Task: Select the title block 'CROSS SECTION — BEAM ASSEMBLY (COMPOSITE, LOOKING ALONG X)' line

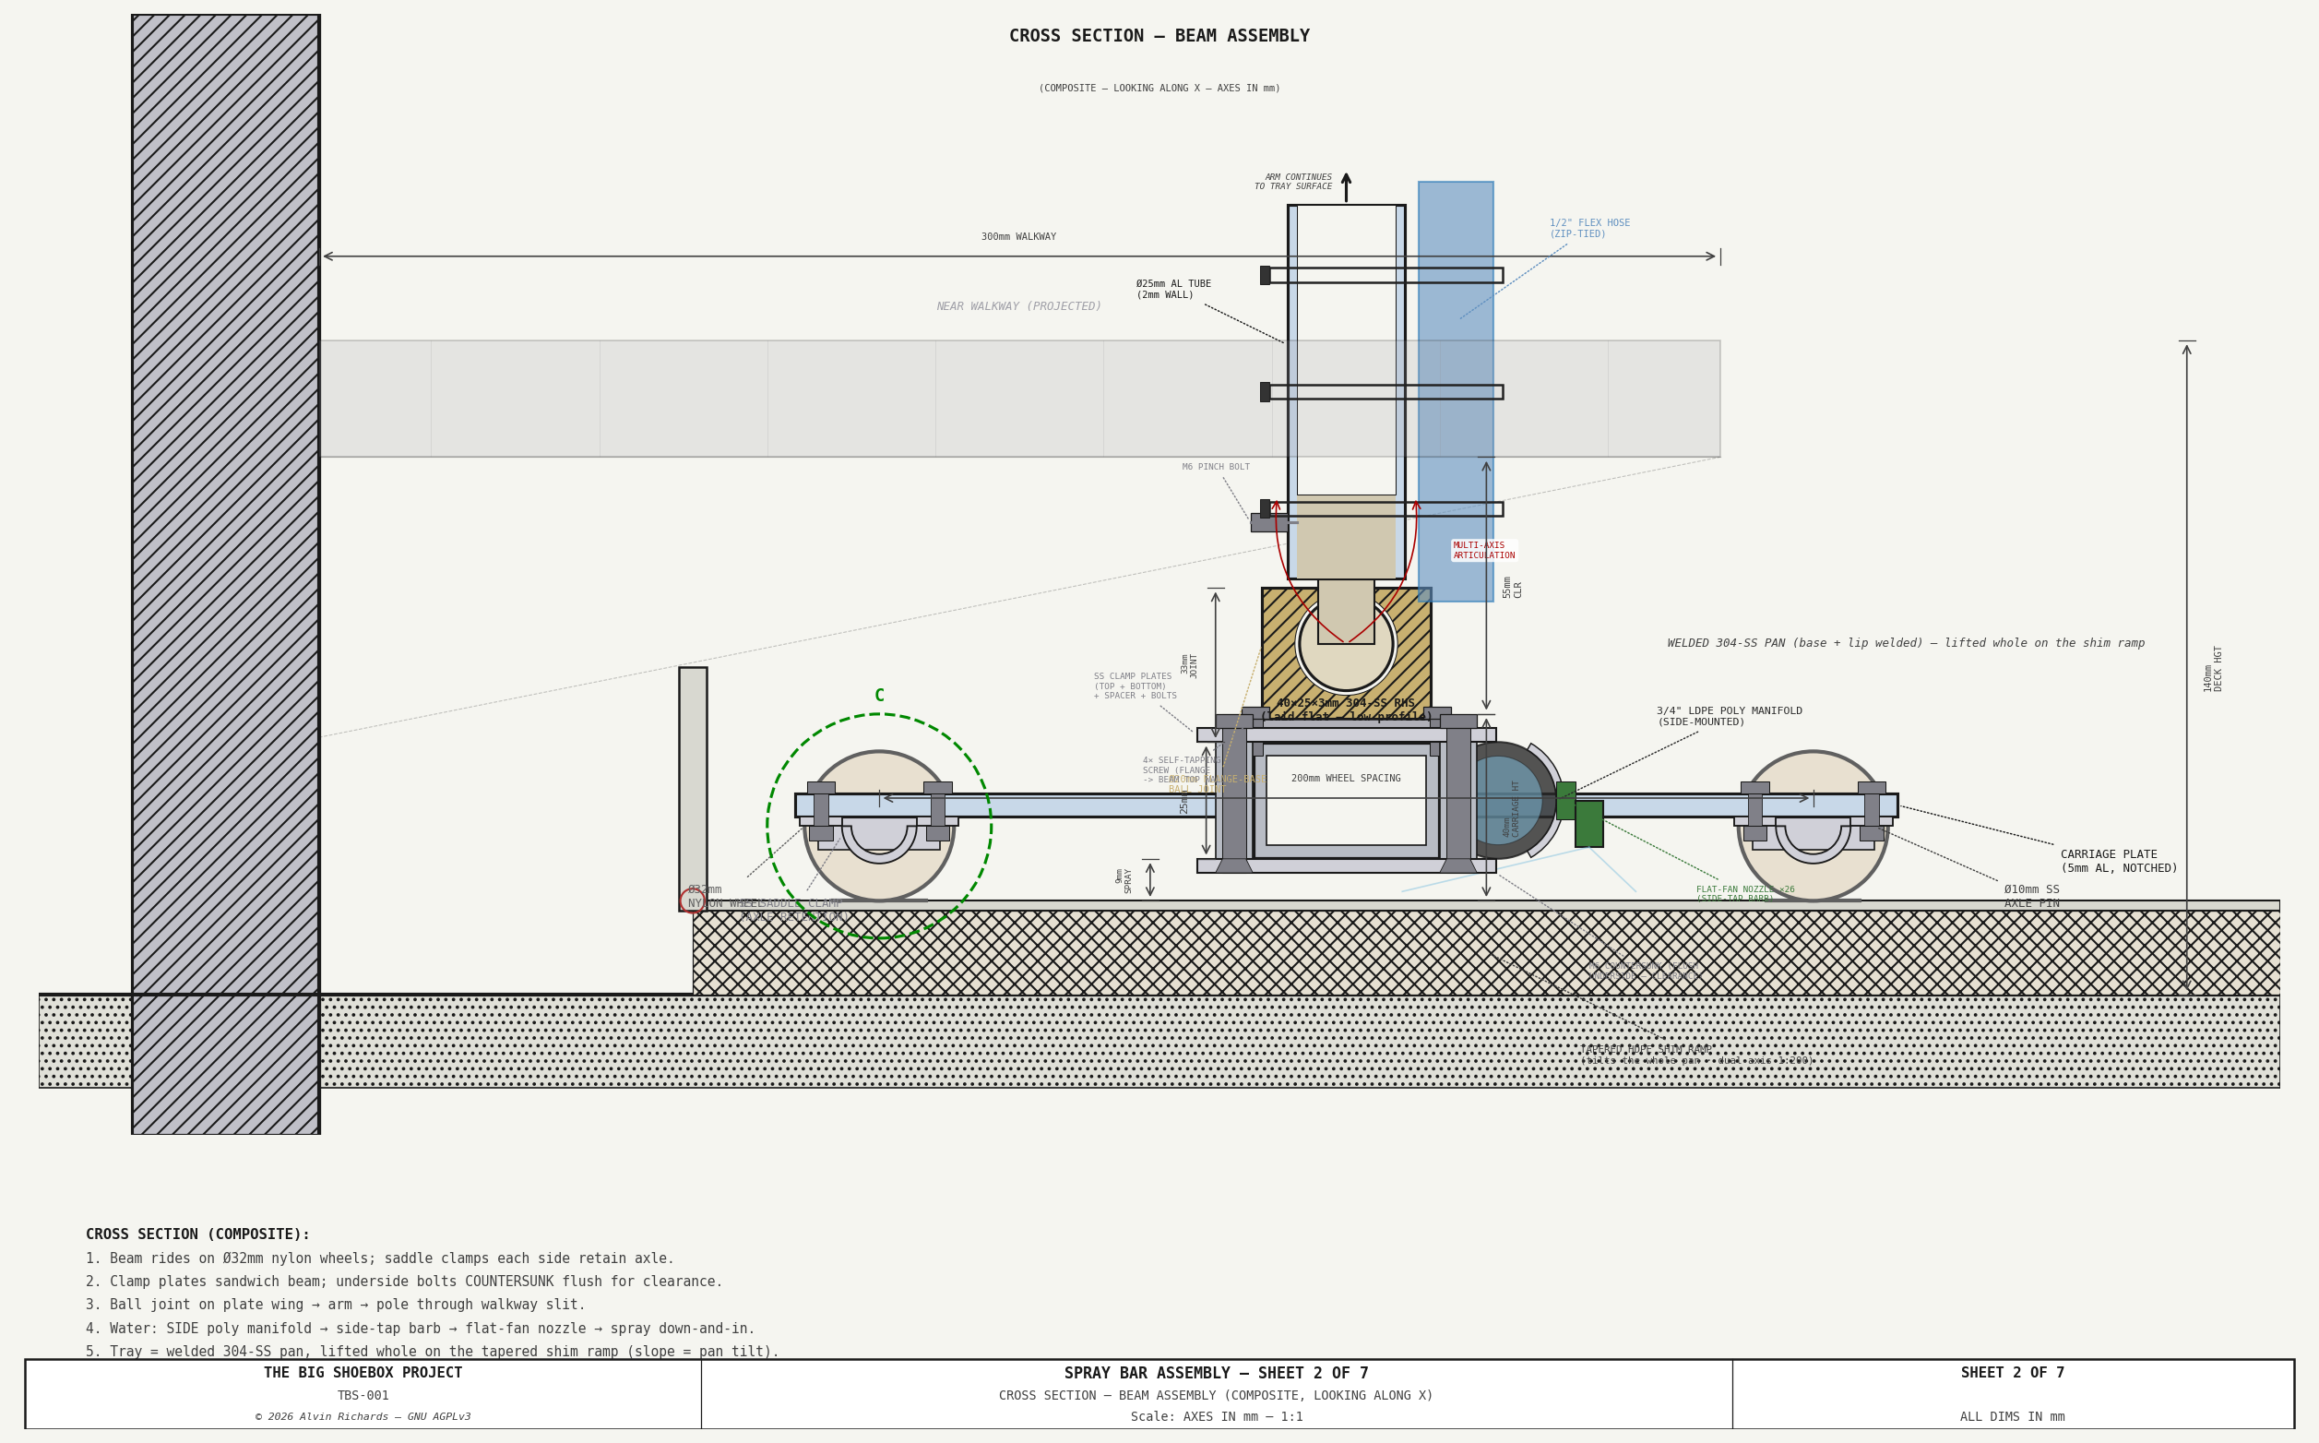Action: [1217, 1395]
